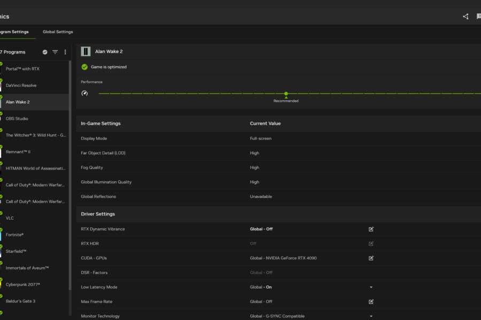
Task: Click the DSR - Factors row
Action: [x=278, y=273]
